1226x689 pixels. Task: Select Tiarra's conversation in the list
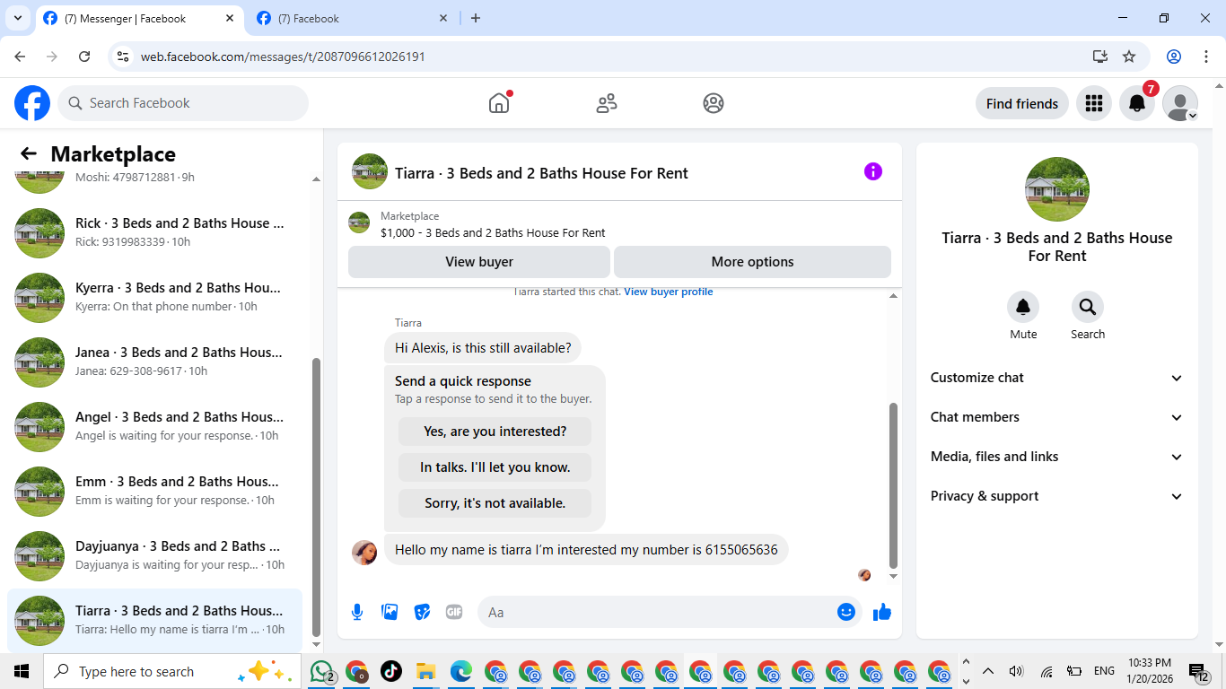[154, 621]
